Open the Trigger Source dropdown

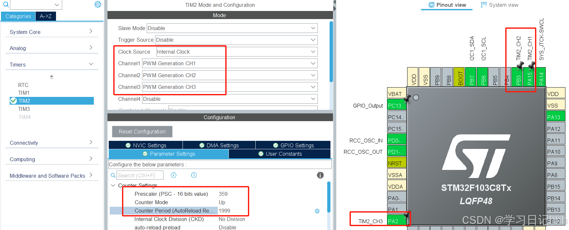[x=236, y=40]
